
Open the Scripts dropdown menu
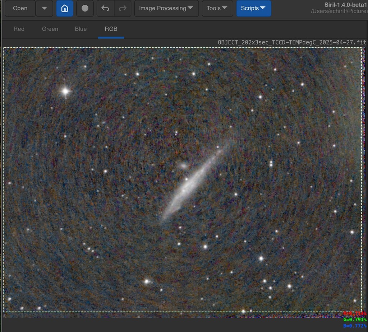(x=253, y=8)
